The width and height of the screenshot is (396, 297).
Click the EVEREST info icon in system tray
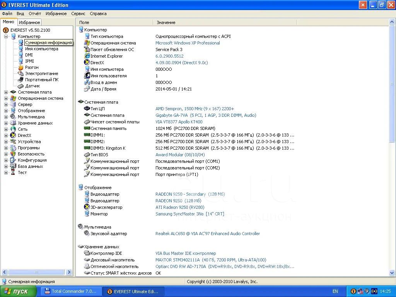(353, 291)
